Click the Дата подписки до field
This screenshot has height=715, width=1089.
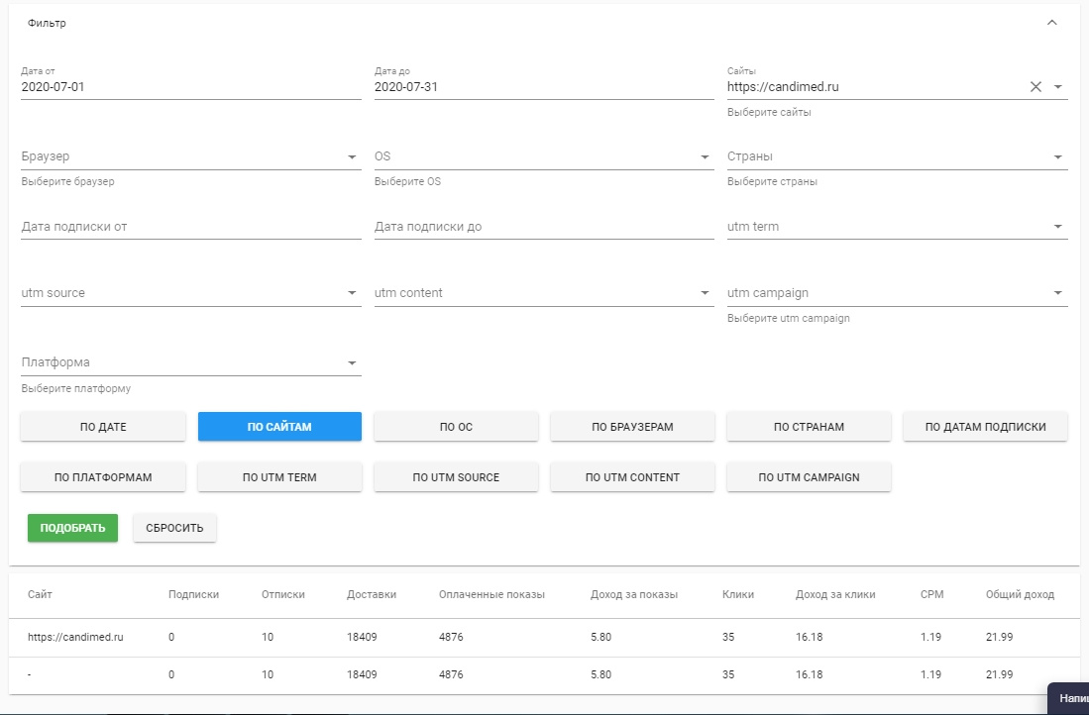[543, 227]
